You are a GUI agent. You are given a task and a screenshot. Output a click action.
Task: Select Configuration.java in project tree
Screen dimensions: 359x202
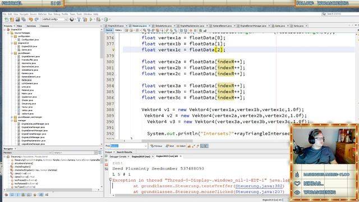[30, 40]
